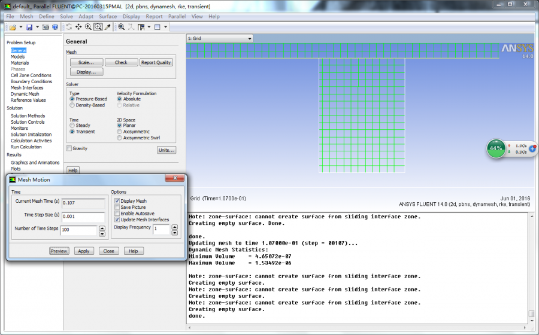Click the Preview button in Mesh Motion
Viewport: 539px width, 335px height.
(x=59, y=251)
